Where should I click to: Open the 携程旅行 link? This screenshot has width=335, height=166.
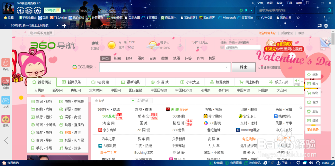click(x=283, y=116)
